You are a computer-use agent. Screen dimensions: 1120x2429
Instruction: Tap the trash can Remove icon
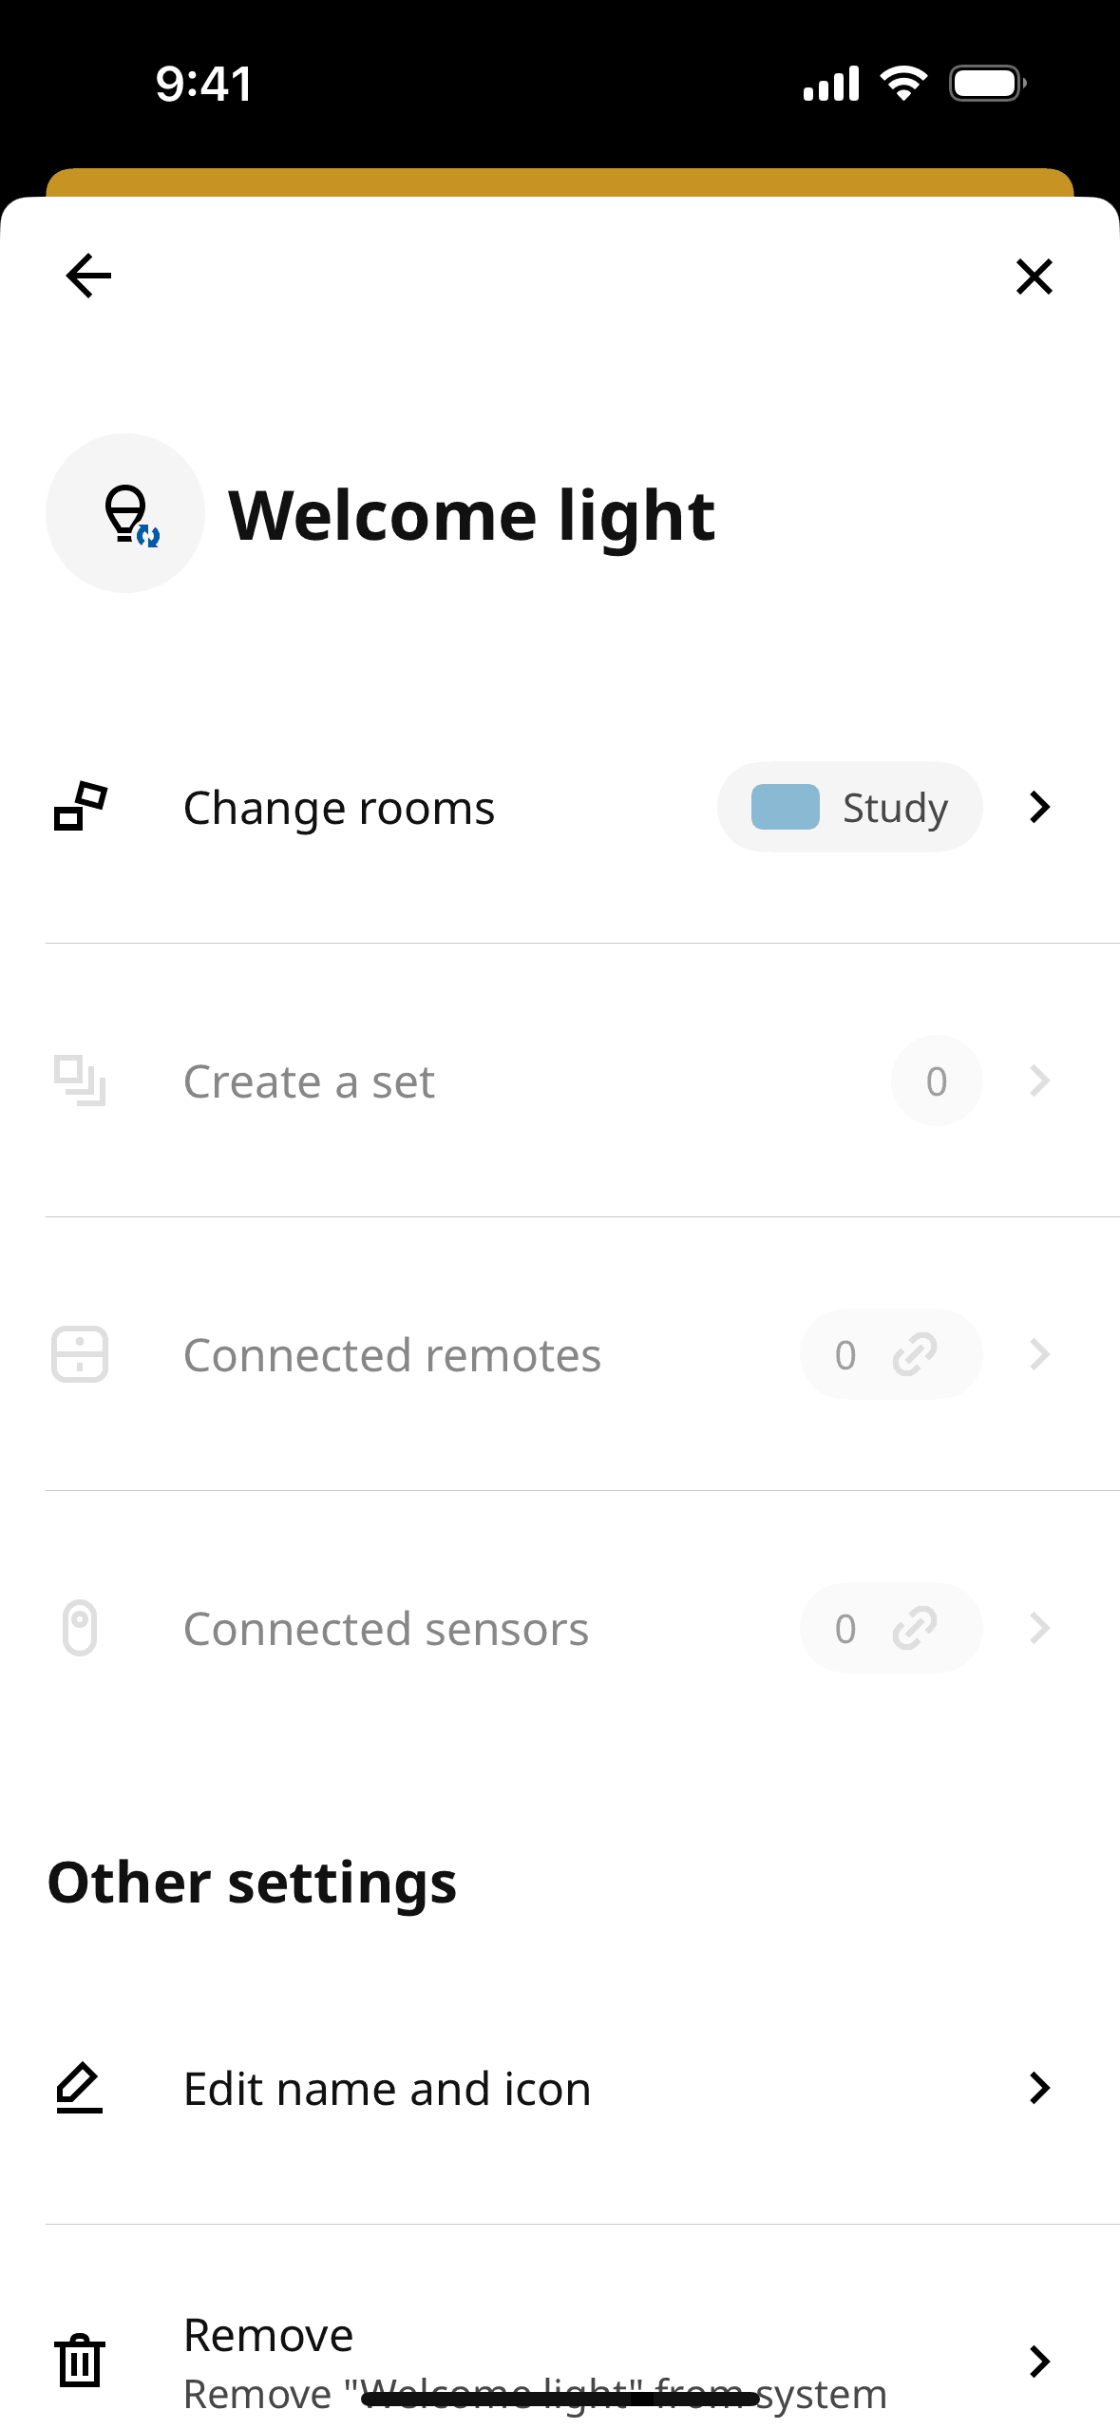80,2362
